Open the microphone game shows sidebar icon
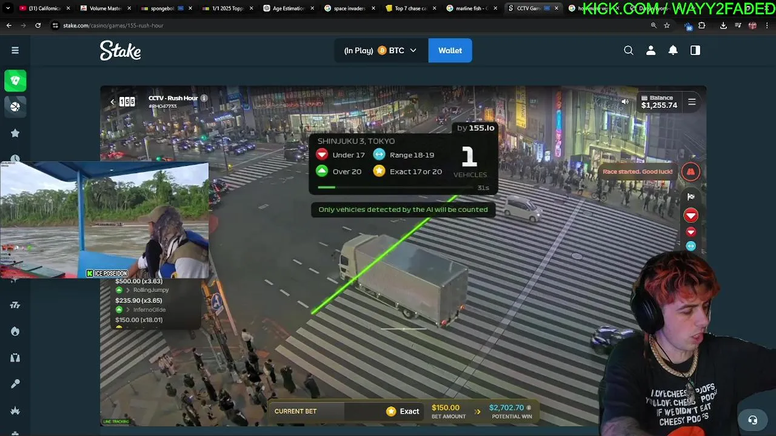The width and height of the screenshot is (776, 436). 15,384
